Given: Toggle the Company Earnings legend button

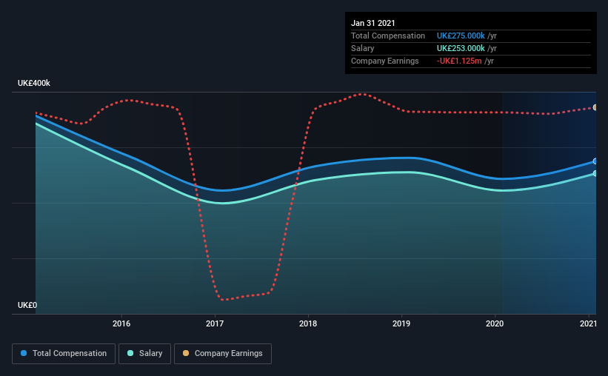Looking at the screenshot, I should 223,354.
